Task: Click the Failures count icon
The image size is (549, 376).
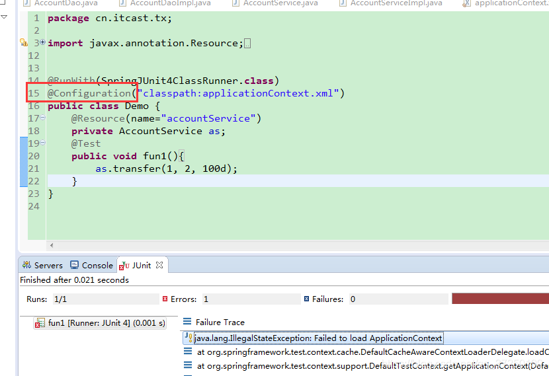Action: coord(306,299)
